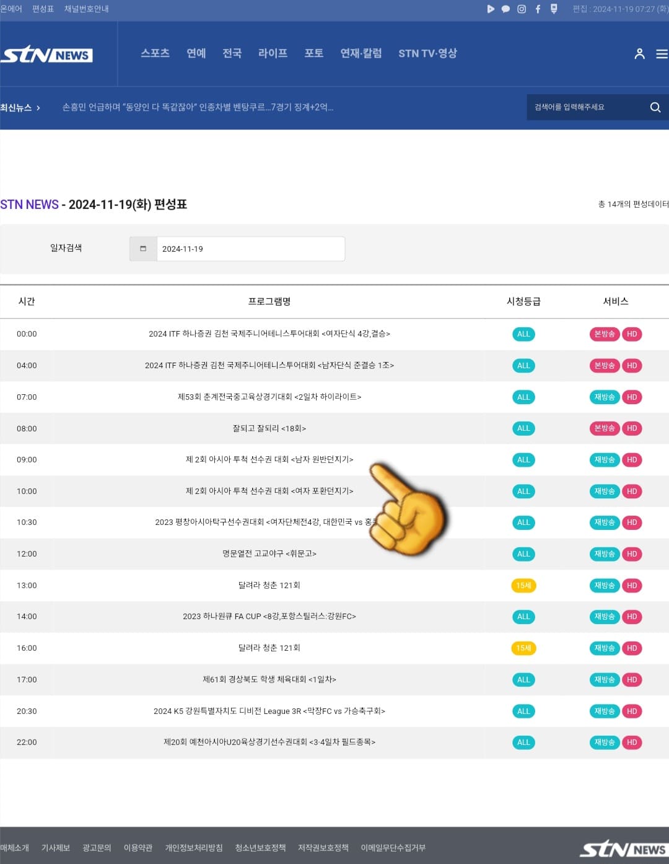Image resolution: width=669 pixels, height=864 pixels.
Task: Open the 포토 menu item
Action: pyautogui.click(x=313, y=53)
